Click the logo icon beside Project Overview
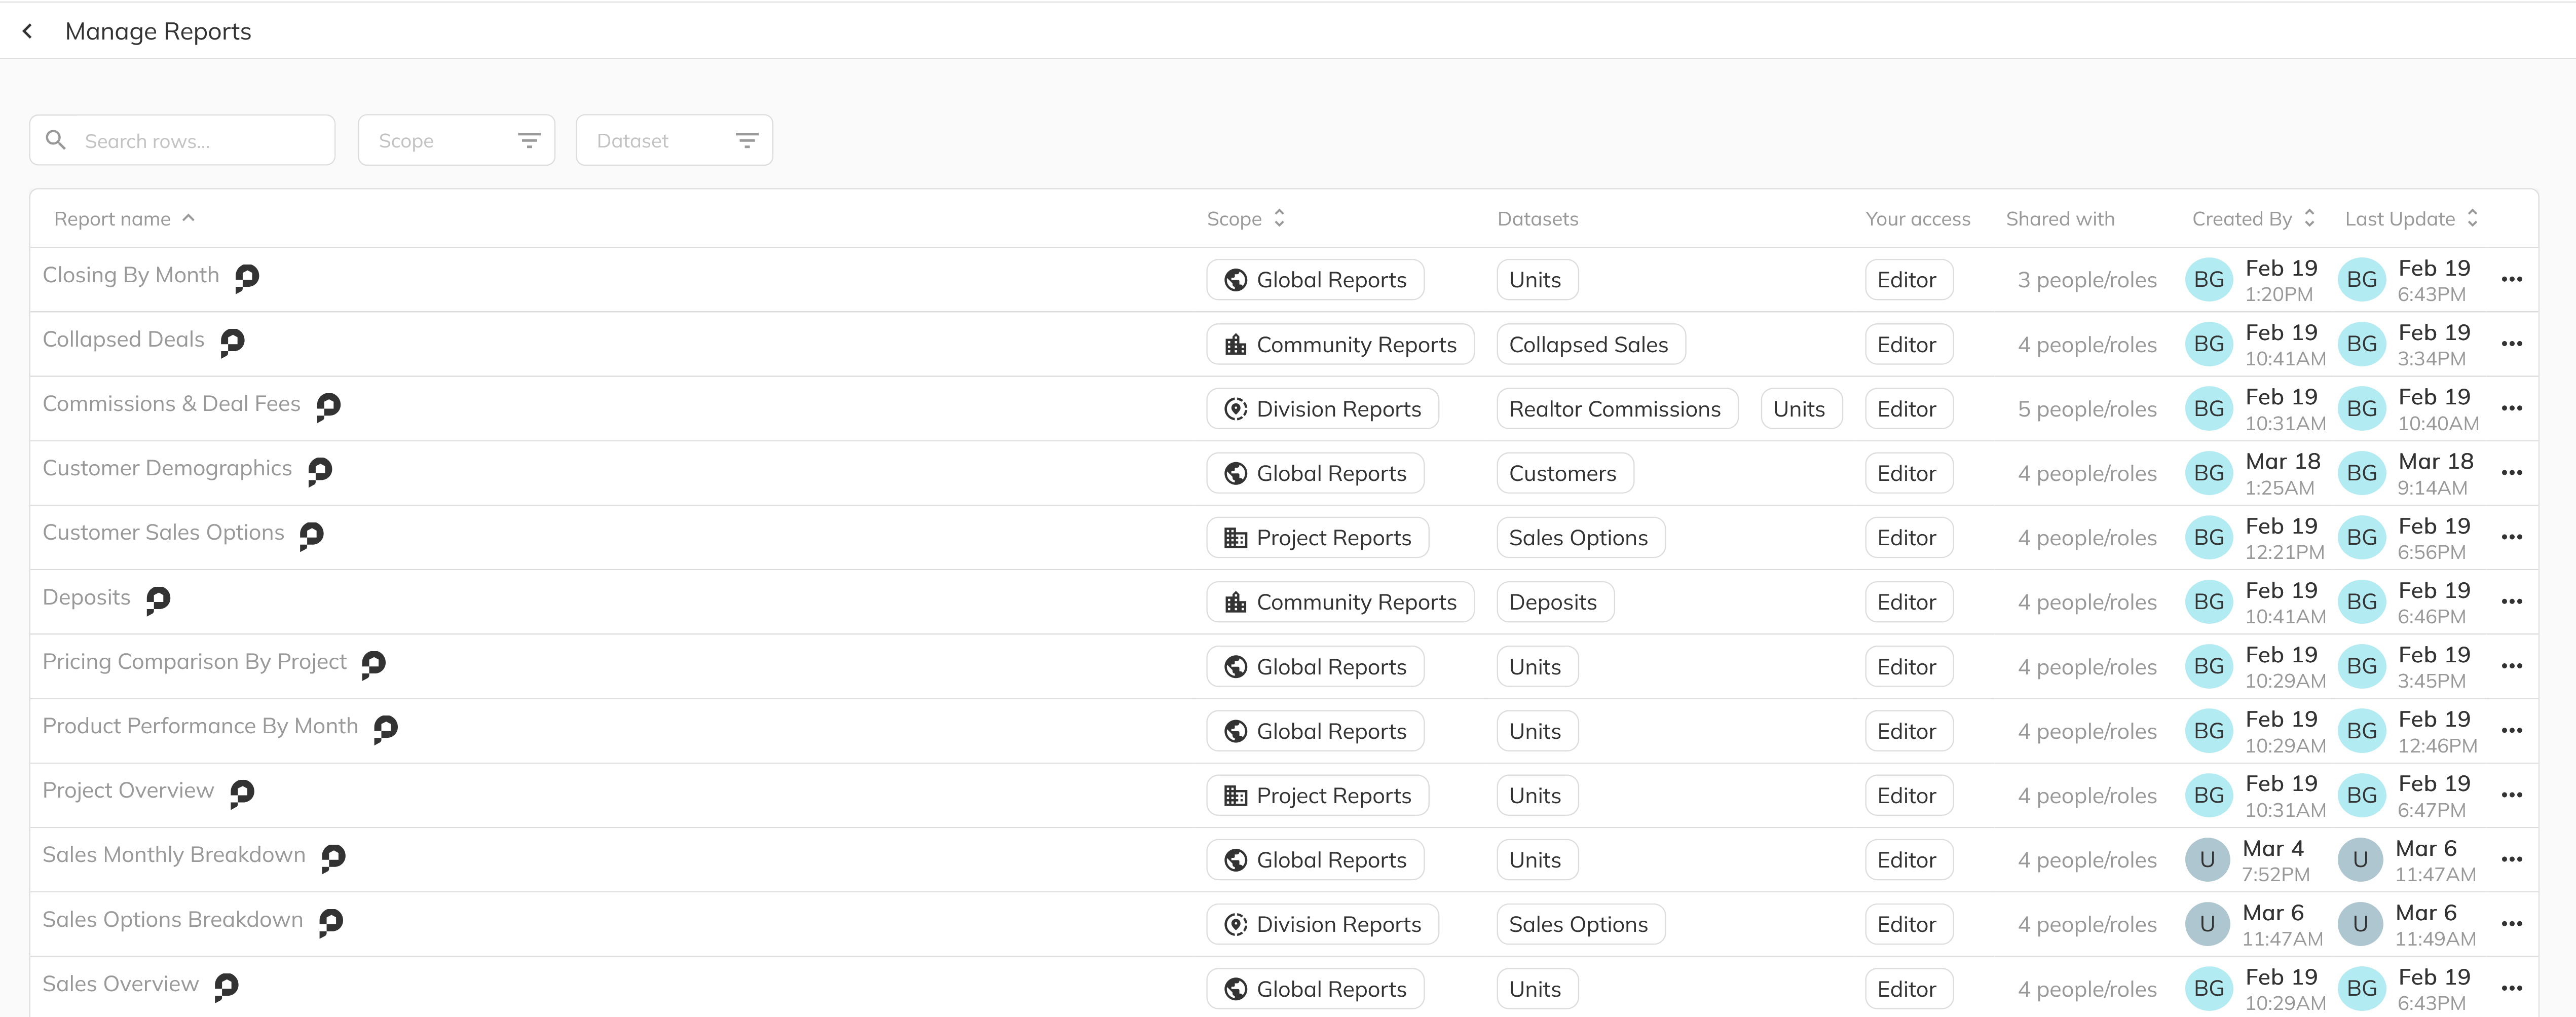The image size is (2576, 1017). point(242,793)
